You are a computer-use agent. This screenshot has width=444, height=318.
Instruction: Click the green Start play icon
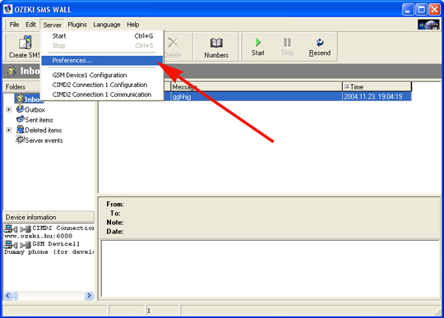(258, 42)
